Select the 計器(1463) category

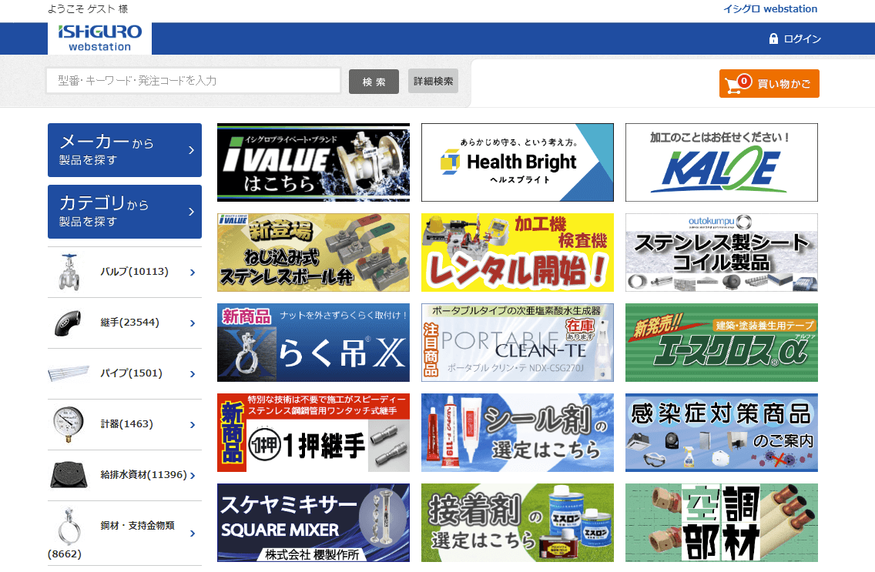click(x=125, y=424)
